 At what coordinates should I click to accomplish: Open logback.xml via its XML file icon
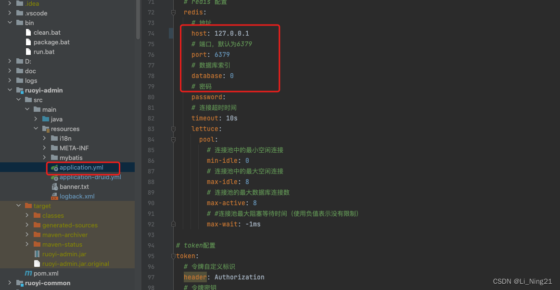54,197
